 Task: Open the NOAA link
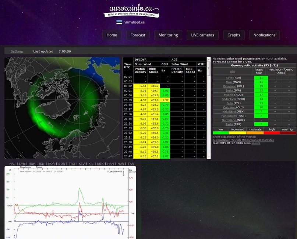pos(269,59)
